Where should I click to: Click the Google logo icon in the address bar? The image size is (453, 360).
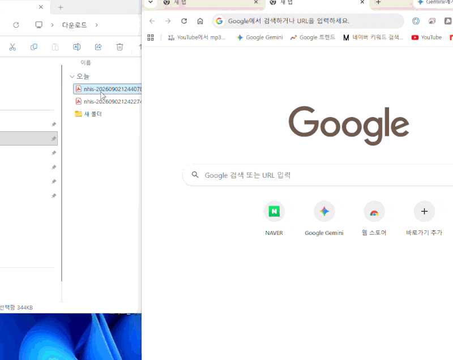coord(219,21)
